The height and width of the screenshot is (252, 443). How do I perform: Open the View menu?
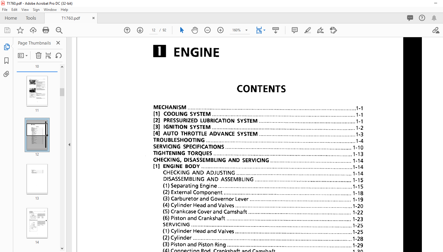coord(25,10)
